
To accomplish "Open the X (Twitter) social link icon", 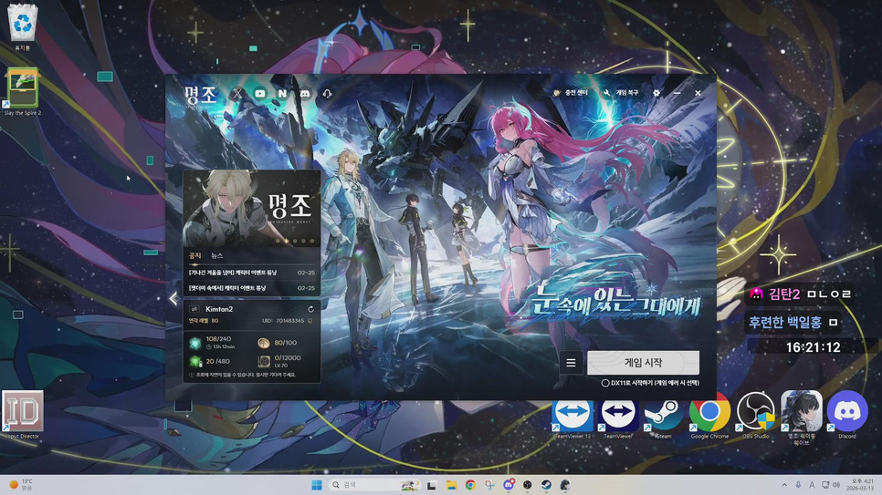I will point(237,93).
